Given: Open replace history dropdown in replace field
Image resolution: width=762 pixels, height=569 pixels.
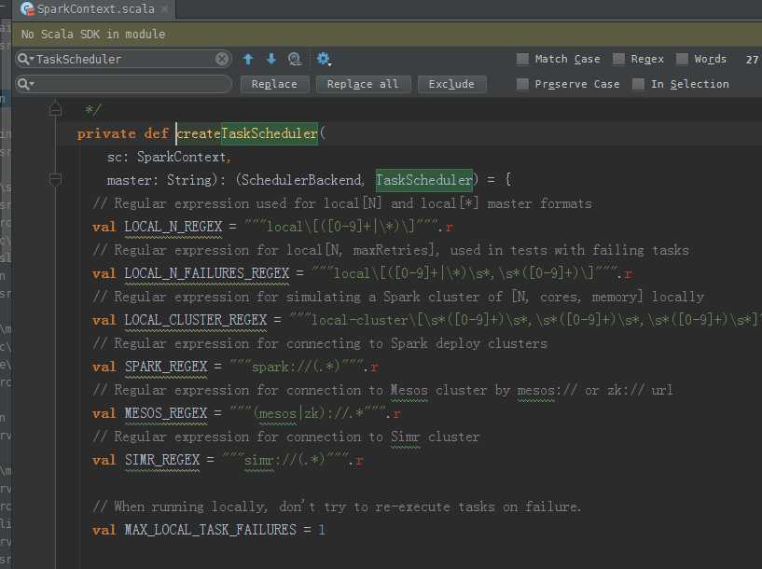Looking at the screenshot, I should (x=25, y=84).
